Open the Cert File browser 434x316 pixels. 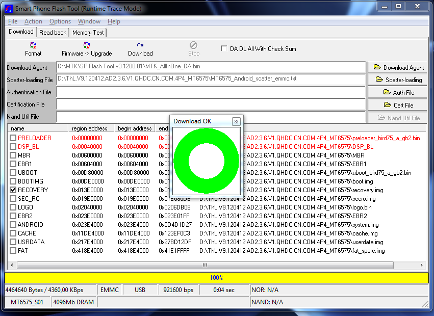pyautogui.click(x=398, y=105)
